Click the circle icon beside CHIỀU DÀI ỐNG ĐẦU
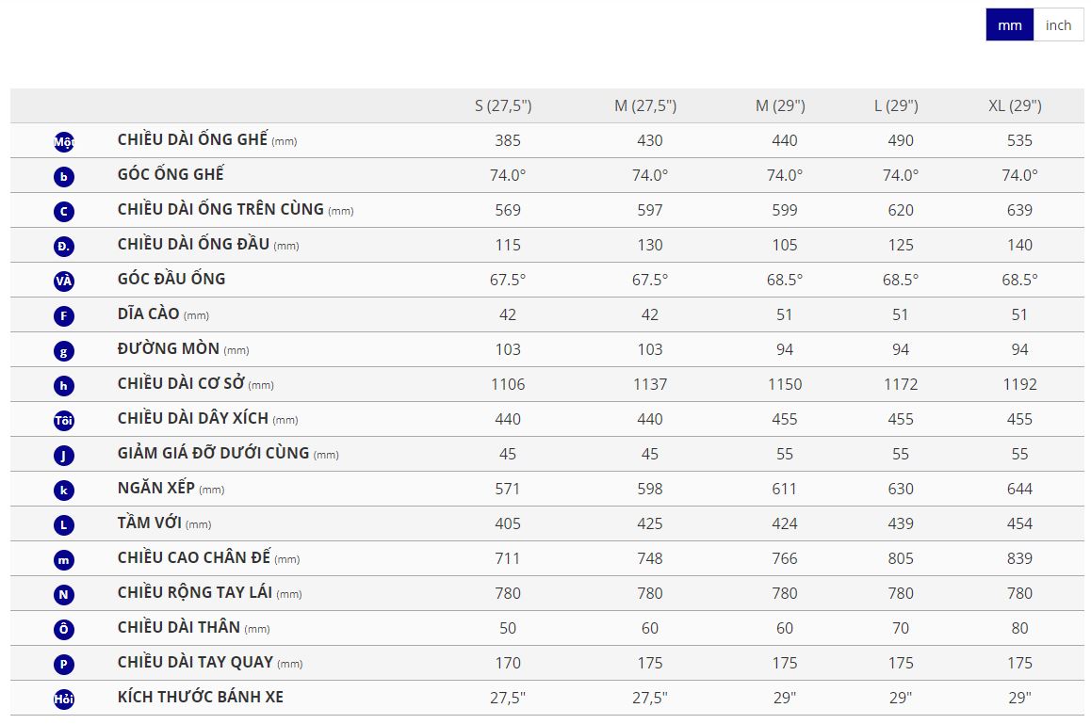Viewport: 1091px width, 724px height. click(x=64, y=247)
